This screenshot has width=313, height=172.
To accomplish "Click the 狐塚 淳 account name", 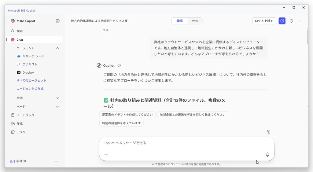I will coord(21,161).
